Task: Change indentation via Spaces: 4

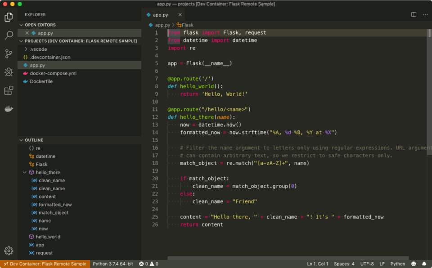Action: click(344, 264)
